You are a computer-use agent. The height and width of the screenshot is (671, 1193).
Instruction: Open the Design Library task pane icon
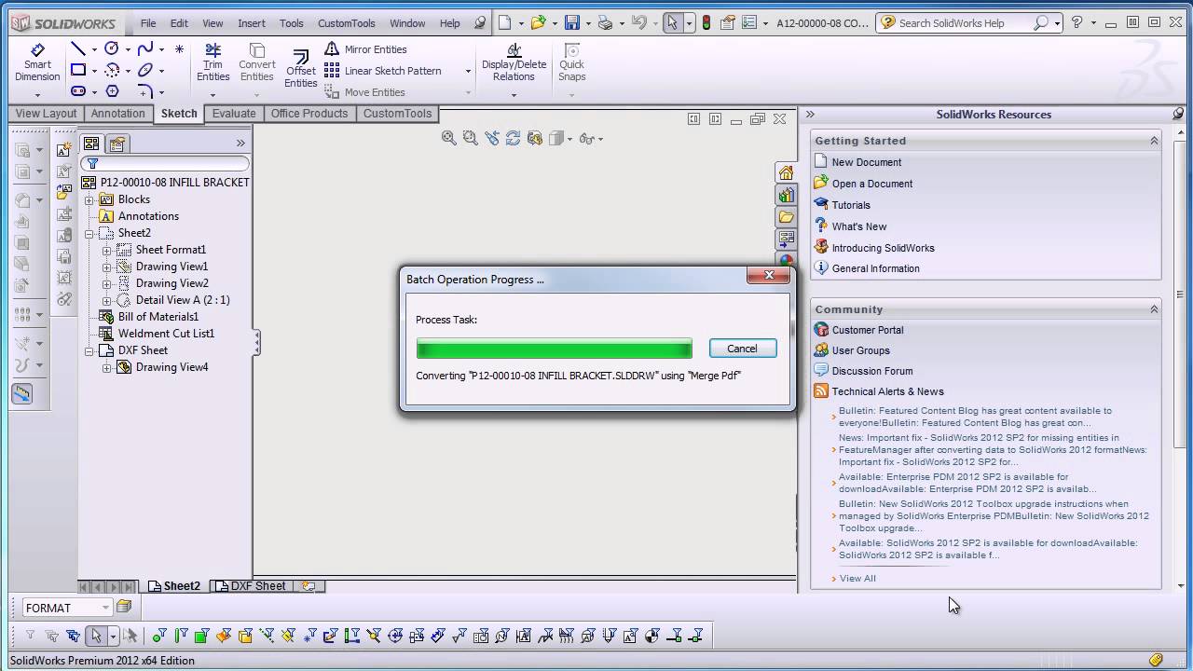tap(786, 195)
